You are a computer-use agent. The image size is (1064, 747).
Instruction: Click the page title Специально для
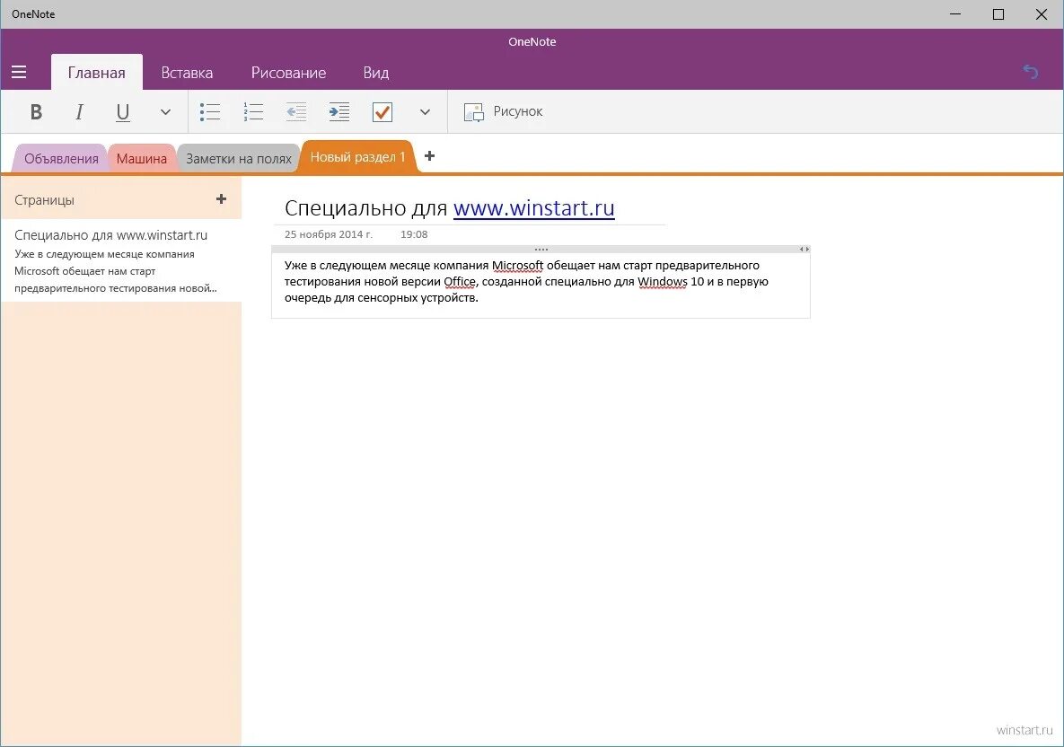(x=365, y=207)
